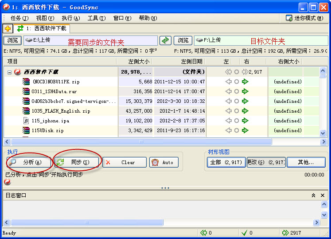Click the Auto alarm clock button
The width and height of the screenshot is (331, 239).
click(164, 162)
